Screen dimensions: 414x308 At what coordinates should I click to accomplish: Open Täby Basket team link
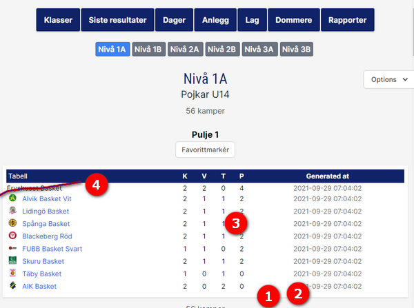[x=41, y=274]
